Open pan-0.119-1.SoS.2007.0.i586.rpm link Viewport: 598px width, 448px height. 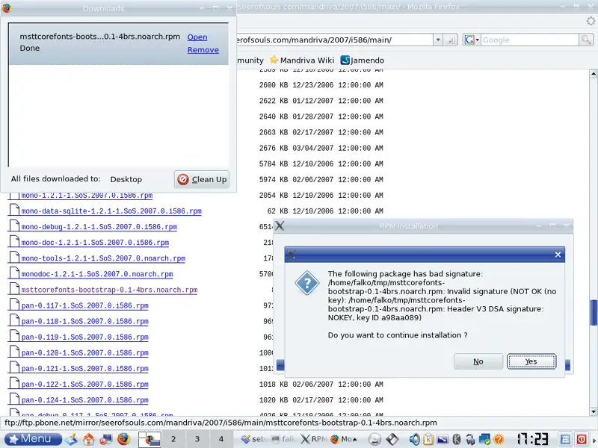point(84,337)
